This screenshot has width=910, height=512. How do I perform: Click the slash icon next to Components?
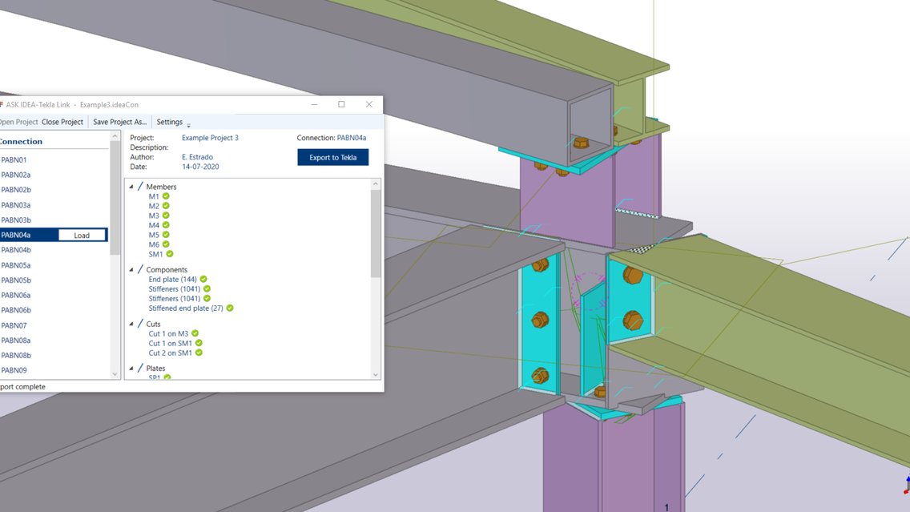point(140,269)
